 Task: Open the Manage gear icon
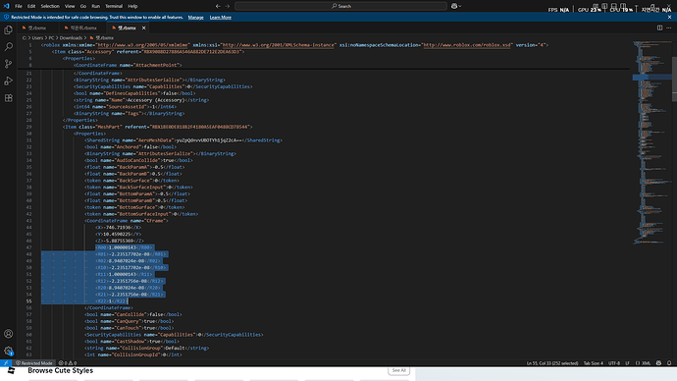pyautogui.click(x=8, y=351)
